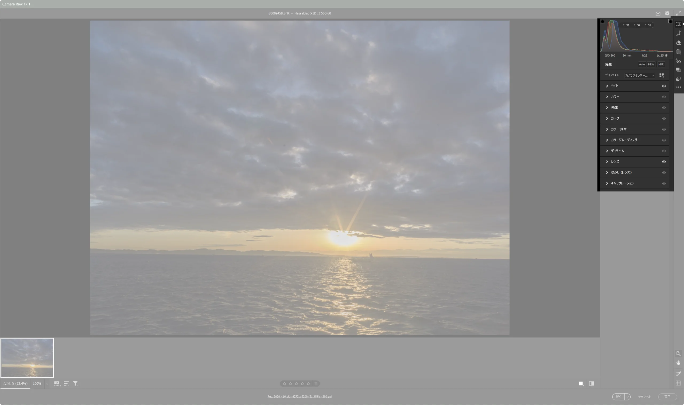Open the Masking tool
This screenshot has height=405, width=684.
[x=678, y=52]
